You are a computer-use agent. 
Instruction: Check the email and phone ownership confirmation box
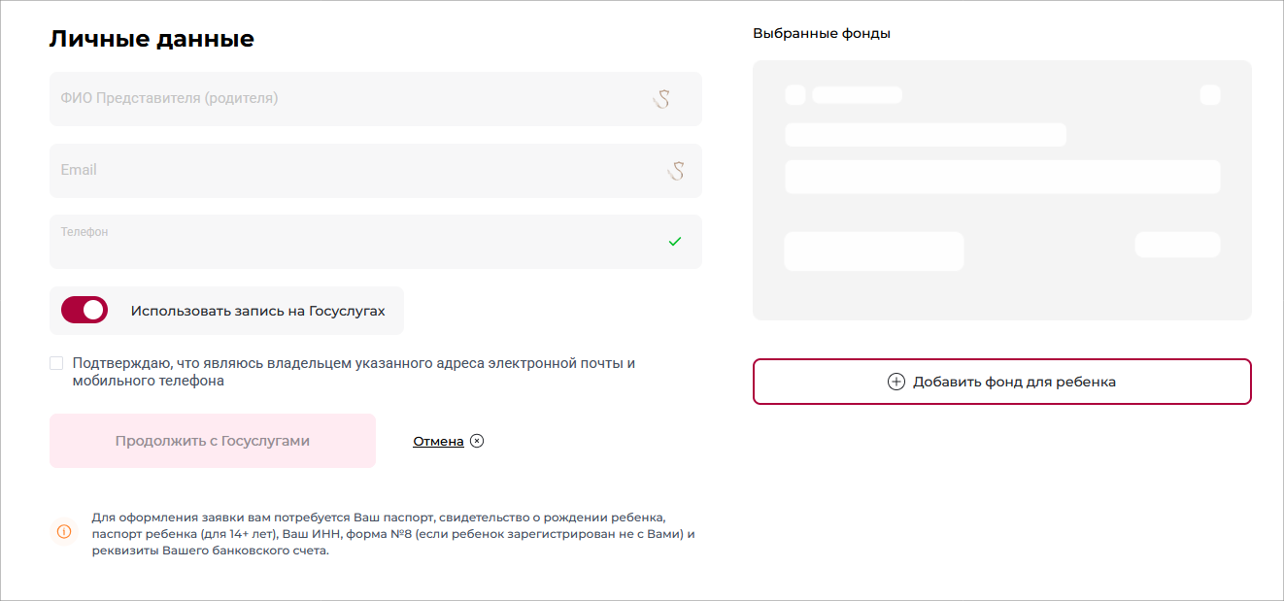coord(56,363)
